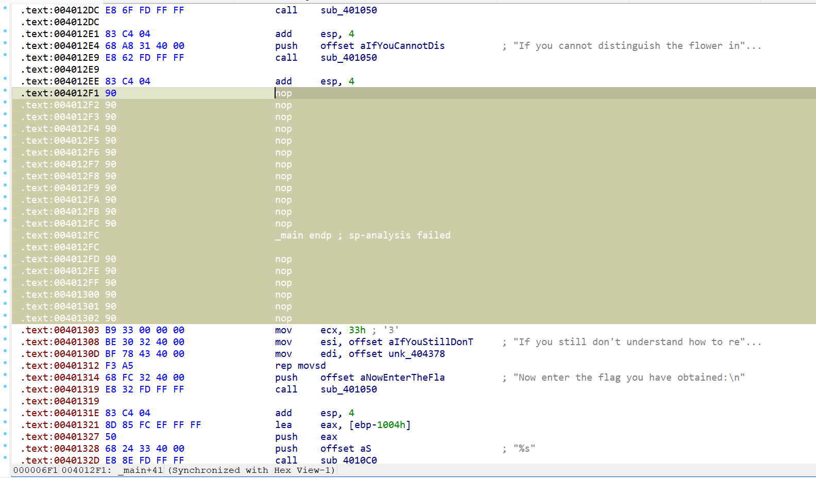
Task: Click the gutter dot beside address 00401303
Action: coord(5,328)
